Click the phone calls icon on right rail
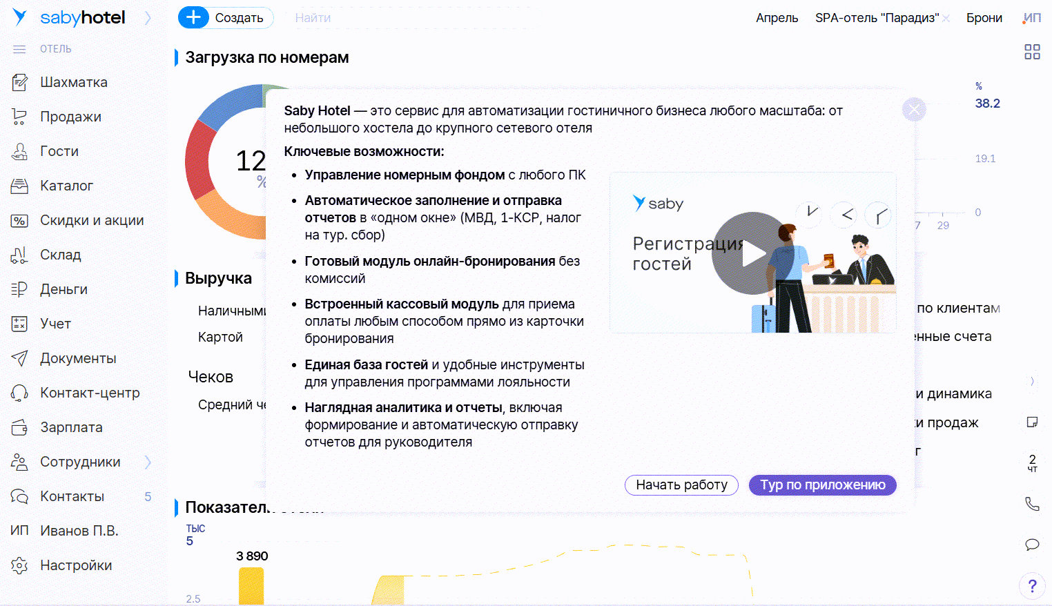The height and width of the screenshot is (606, 1052). pyautogui.click(x=1032, y=504)
